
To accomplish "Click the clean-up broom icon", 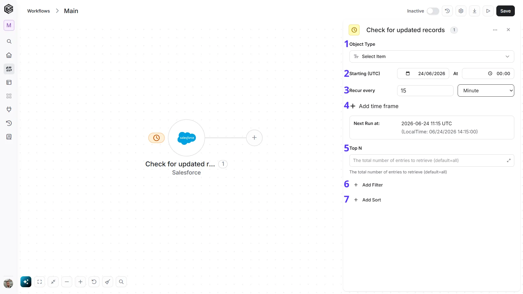I will (108, 282).
